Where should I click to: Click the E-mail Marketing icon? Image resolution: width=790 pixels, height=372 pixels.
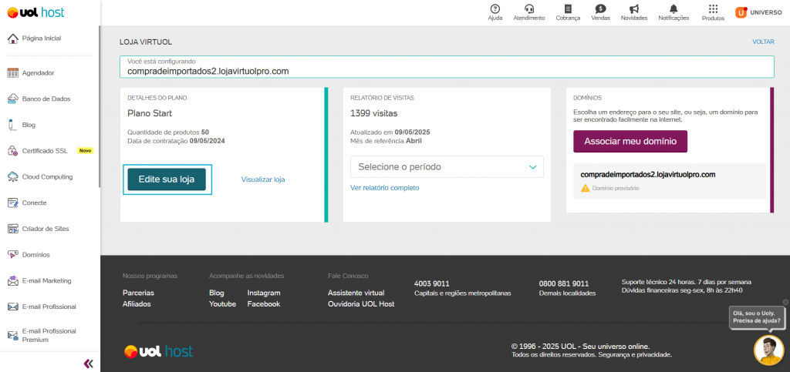pyautogui.click(x=13, y=281)
